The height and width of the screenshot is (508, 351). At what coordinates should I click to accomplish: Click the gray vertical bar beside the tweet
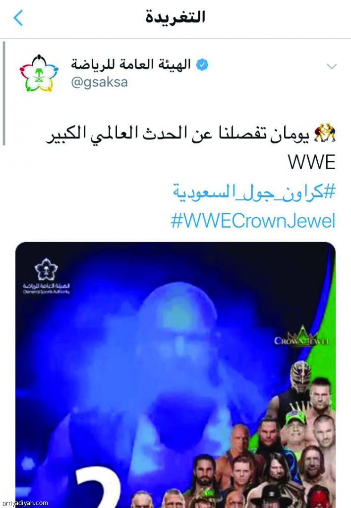(x=4, y=93)
